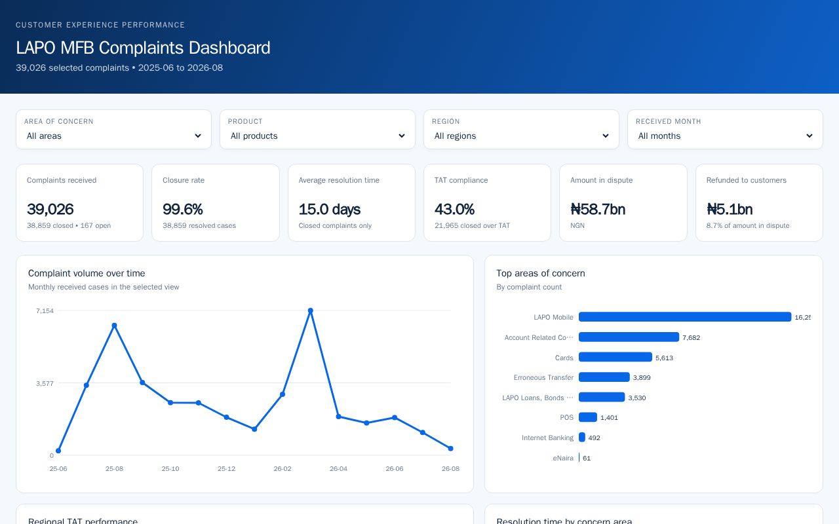The width and height of the screenshot is (839, 524).
Task: Click the POS bar showing 1,401
Action: pos(588,417)
